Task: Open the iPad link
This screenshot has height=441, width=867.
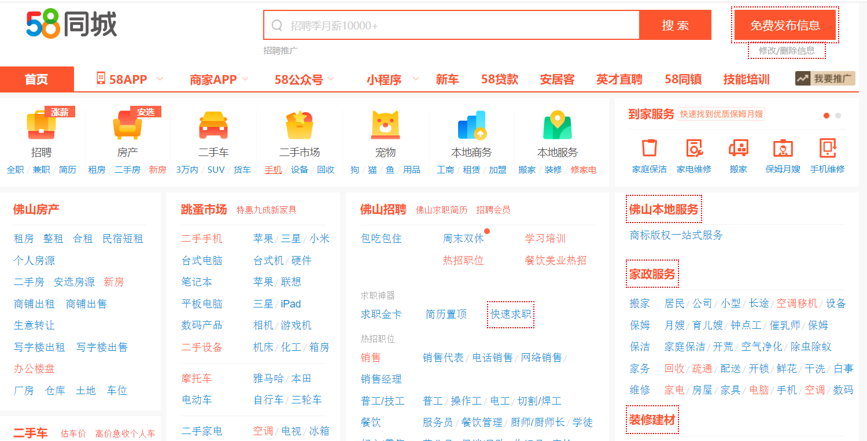Action: click(291, 304)
